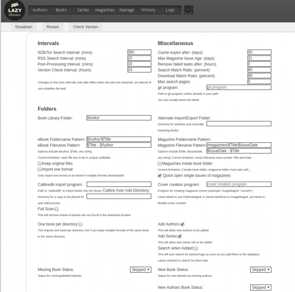Switch to the Magazines page
The height and width of the screenshot is (292, 295).
[x=105, y=10]
